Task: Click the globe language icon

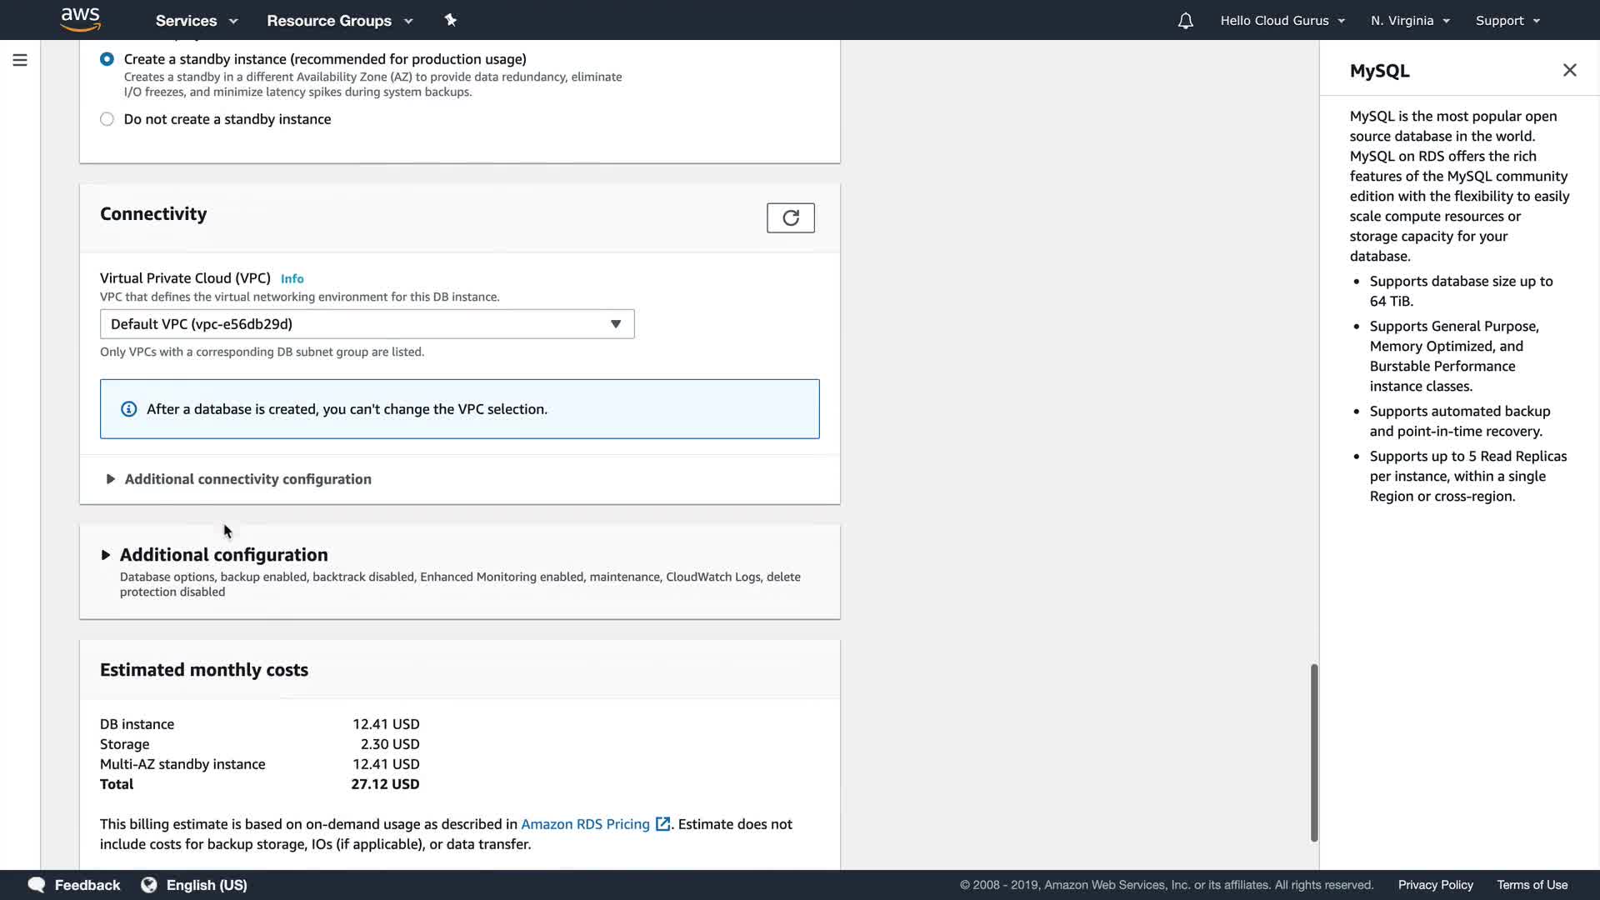Action: point(149,885)
